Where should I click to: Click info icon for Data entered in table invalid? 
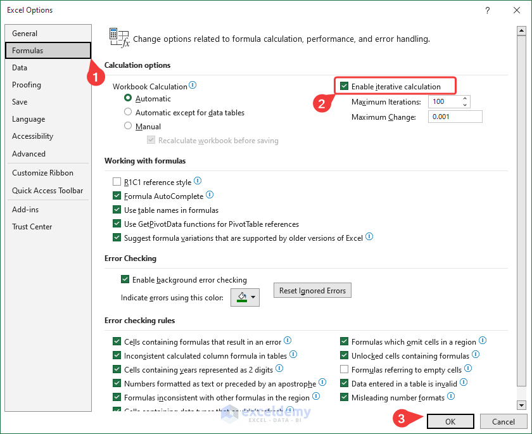464,383
